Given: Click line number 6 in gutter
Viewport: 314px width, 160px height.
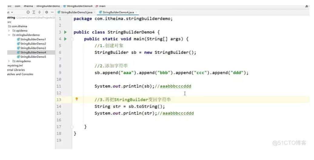Looking at the screenshot, I should click(60, 52).
